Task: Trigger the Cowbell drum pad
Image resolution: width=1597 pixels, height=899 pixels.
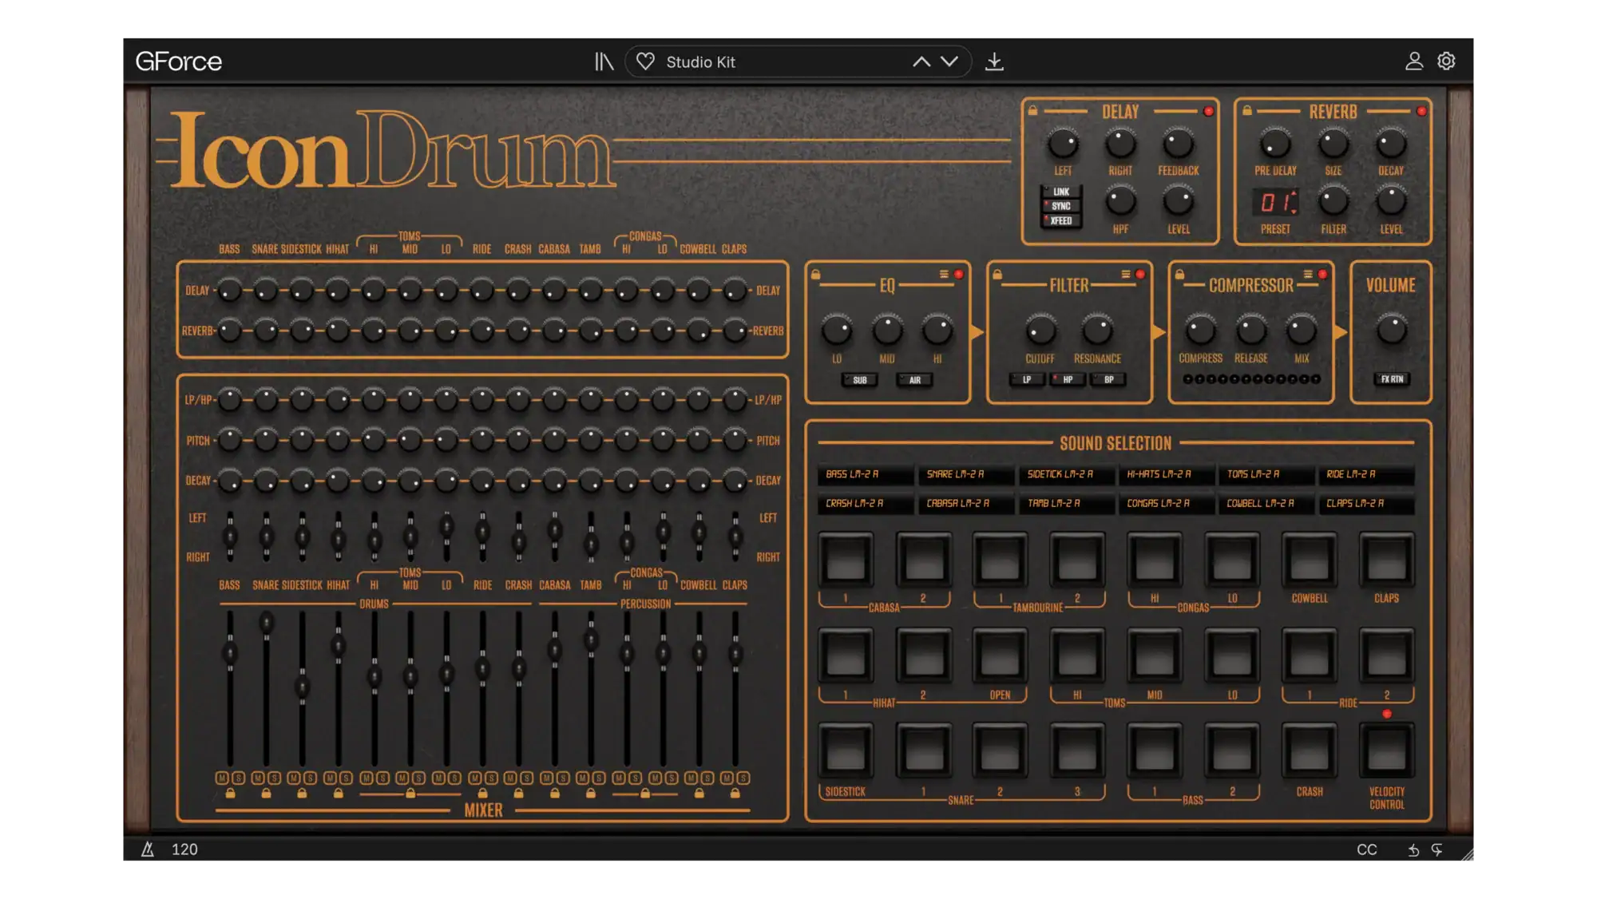Action: pos(1310,560)
